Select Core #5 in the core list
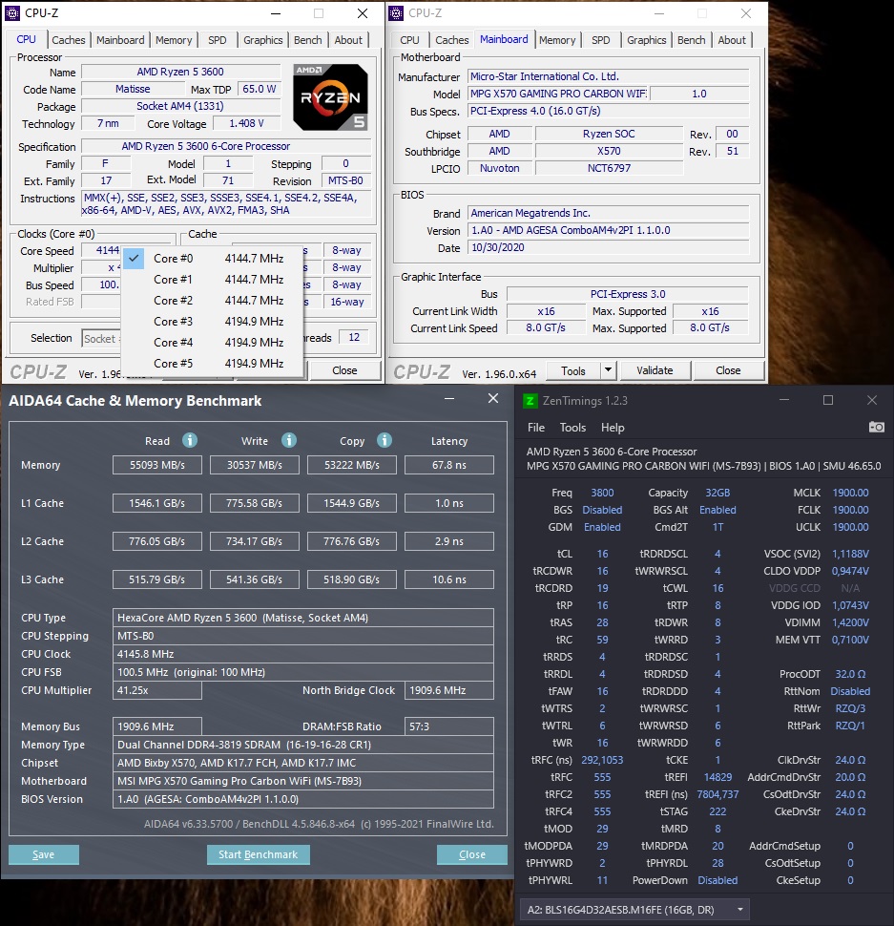The height and width of the screenshot is (926, 894). 213,363
